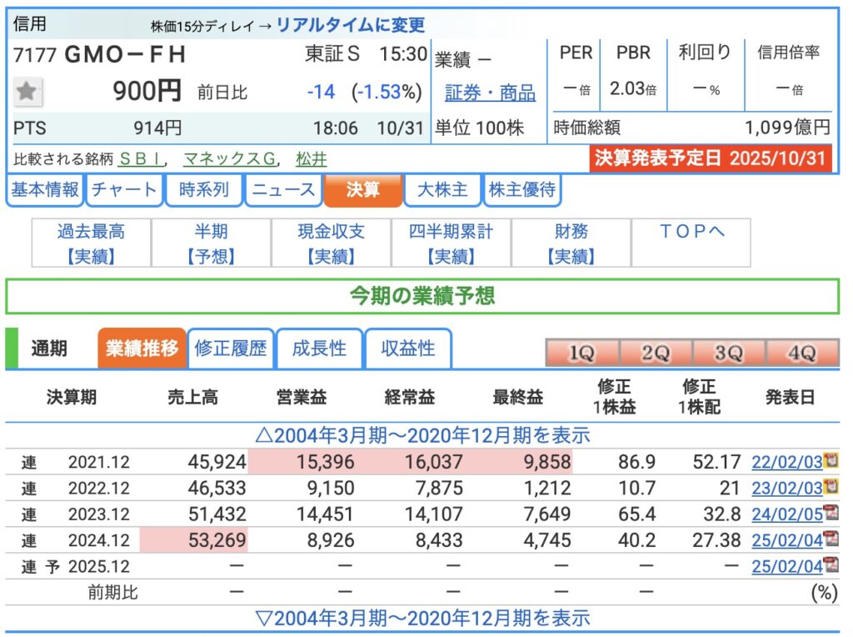Image resolution: width=853 pixels, height=637 pixels.
Task: Expand earlier periods via the △2004年3月期 link
Action: (x=423, y=434)
